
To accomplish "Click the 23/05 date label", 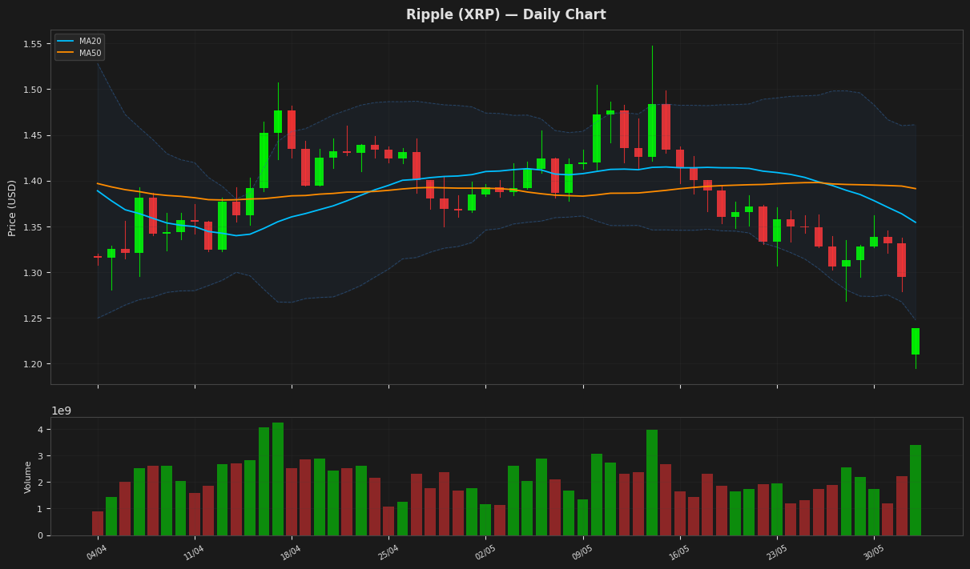I will [776, 551].
